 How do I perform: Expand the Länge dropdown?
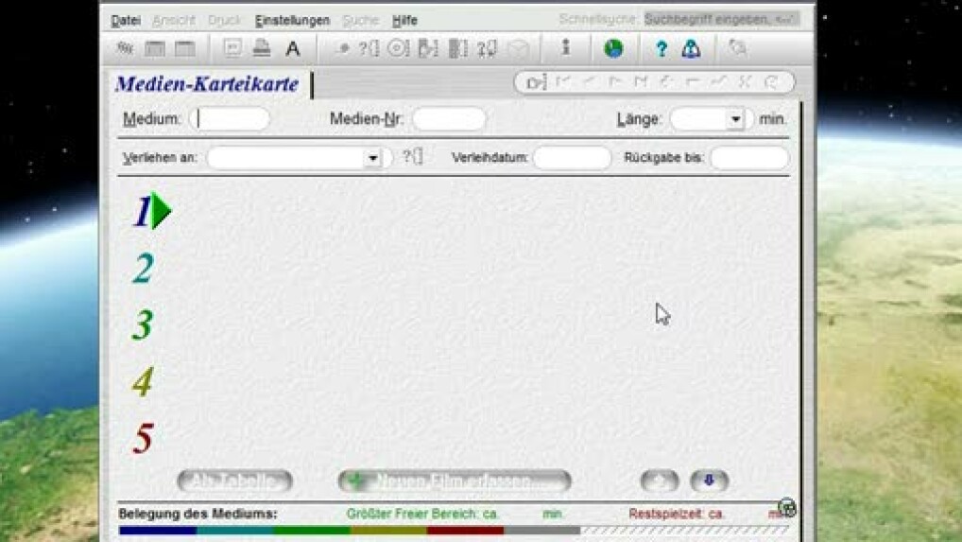click(734, 119)
